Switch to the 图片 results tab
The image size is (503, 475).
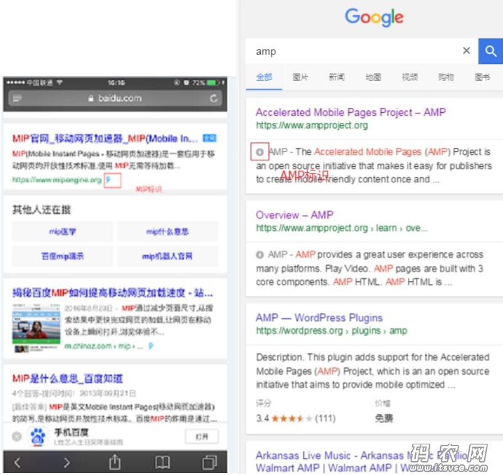coord(300,77)
